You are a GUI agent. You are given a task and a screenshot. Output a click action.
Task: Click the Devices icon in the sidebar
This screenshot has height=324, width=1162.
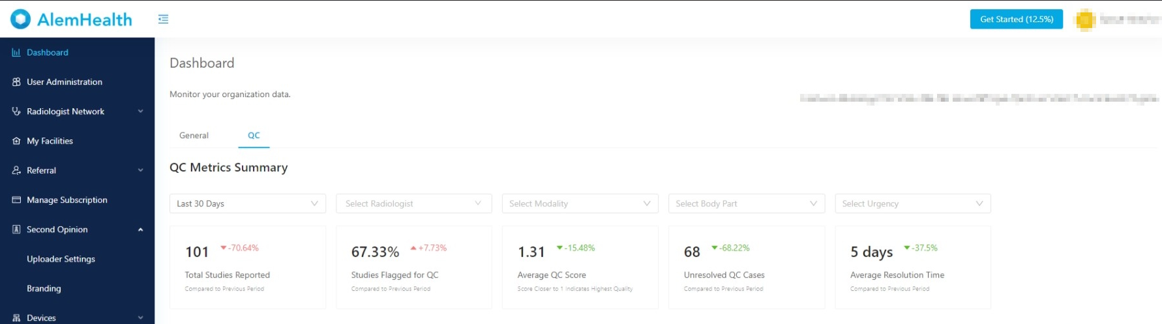[x=16, y=318]
